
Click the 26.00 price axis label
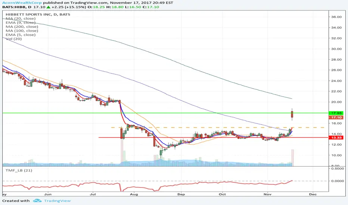[x=336, y=70]
